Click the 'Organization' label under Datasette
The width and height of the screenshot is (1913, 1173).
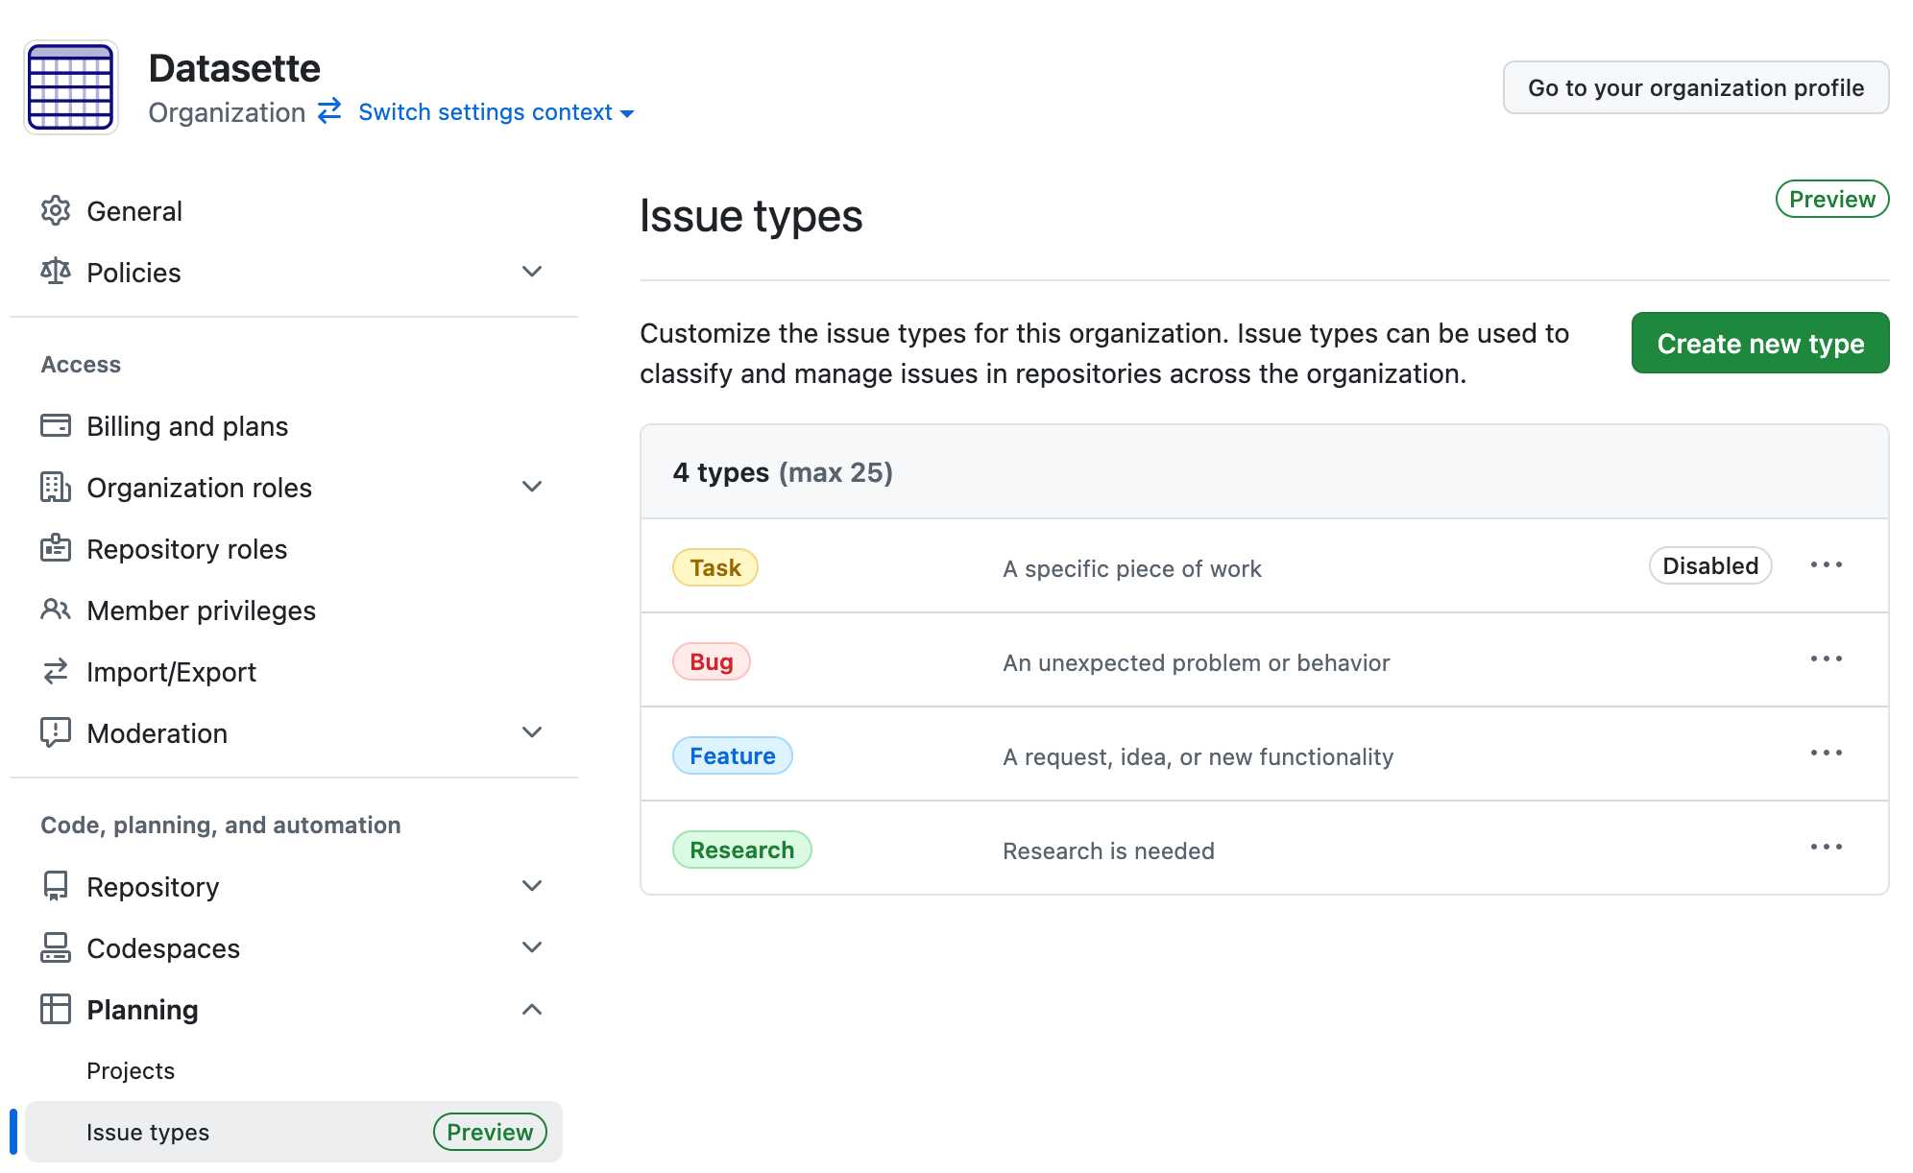227,112
